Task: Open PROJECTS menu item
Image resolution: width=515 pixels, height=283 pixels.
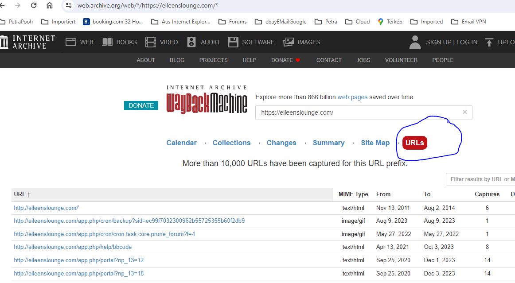Action: coord(214,60)
